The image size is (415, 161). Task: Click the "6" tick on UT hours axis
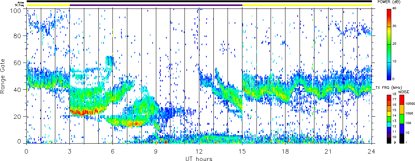113,151
